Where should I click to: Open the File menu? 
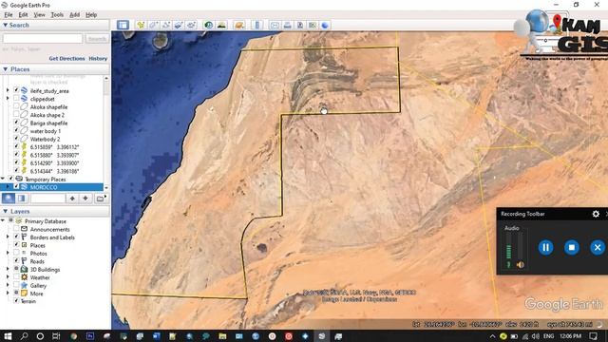click(9, 15)
